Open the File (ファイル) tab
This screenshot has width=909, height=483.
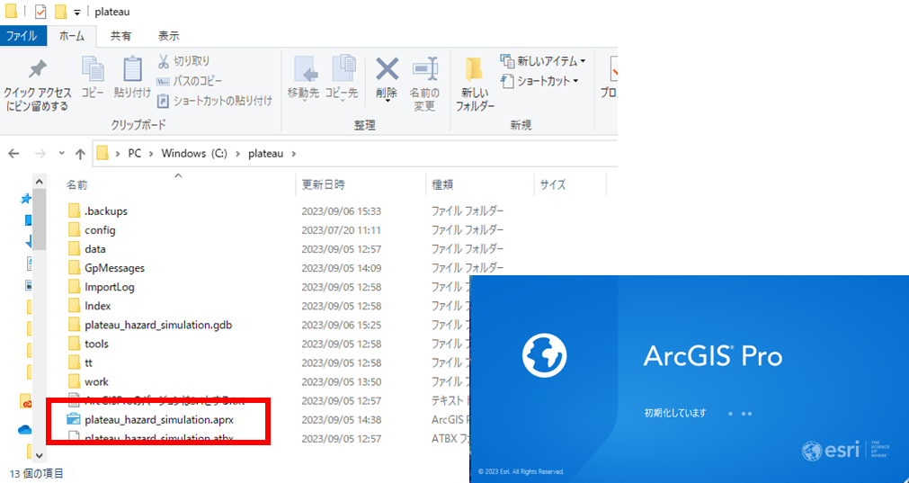click(x=22, y=35)
